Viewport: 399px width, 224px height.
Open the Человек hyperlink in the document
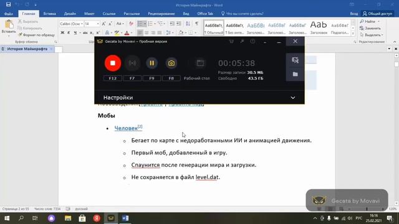(x=126, y=128)
